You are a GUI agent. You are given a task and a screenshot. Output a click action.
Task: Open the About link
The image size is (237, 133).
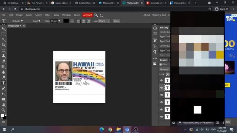tap(147, 15)
